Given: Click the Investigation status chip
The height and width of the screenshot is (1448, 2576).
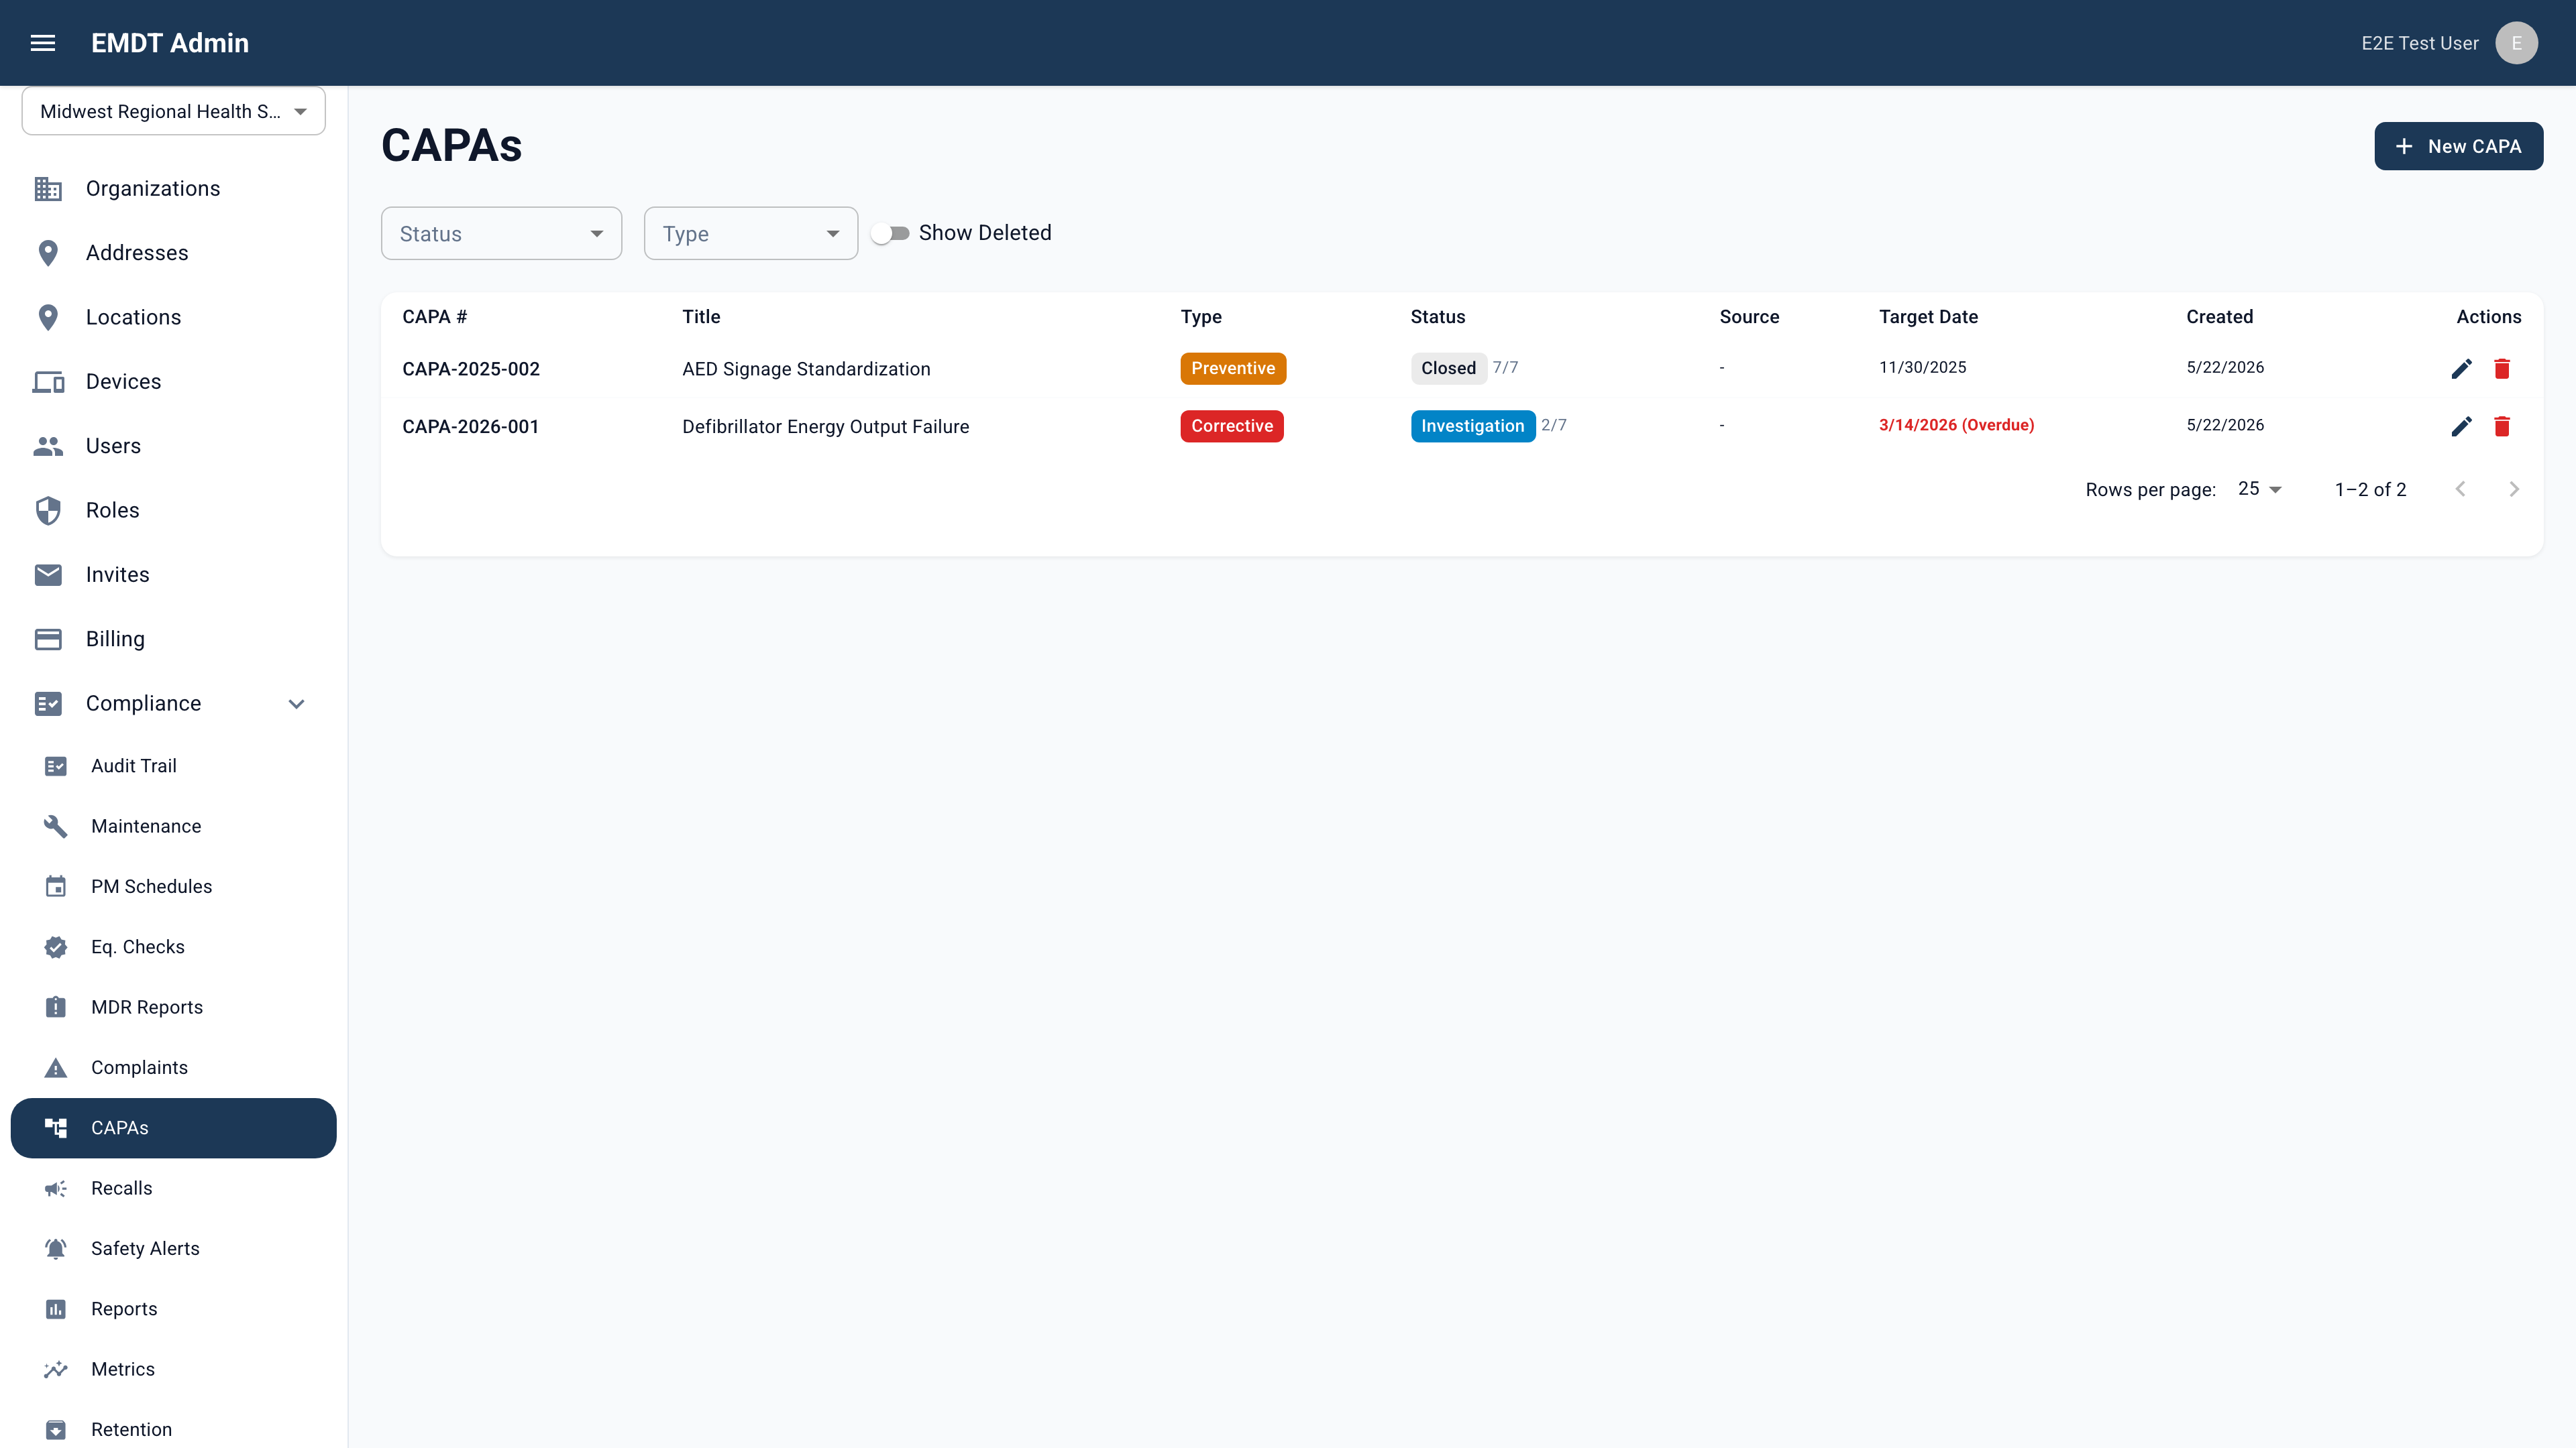Looking at the screenshot, I should 1472,426.
